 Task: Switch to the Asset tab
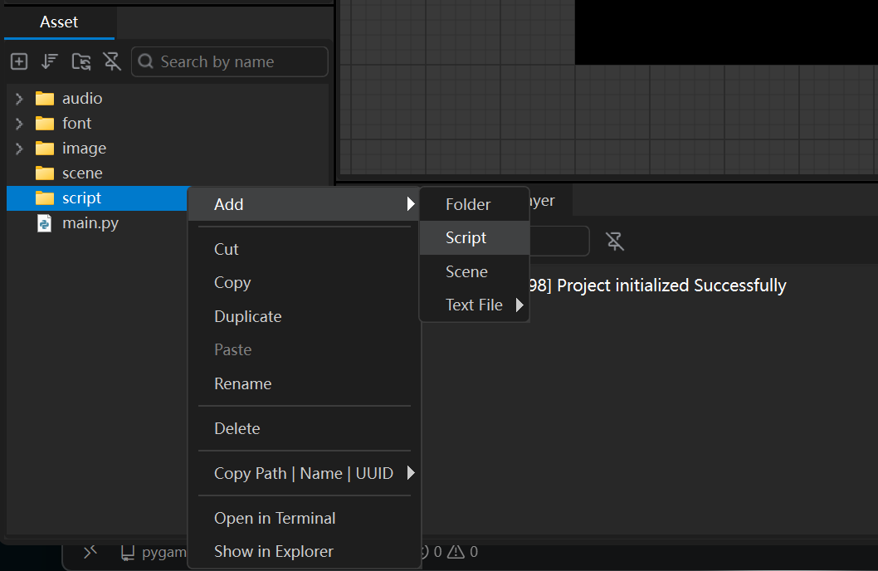coord(59,22)
